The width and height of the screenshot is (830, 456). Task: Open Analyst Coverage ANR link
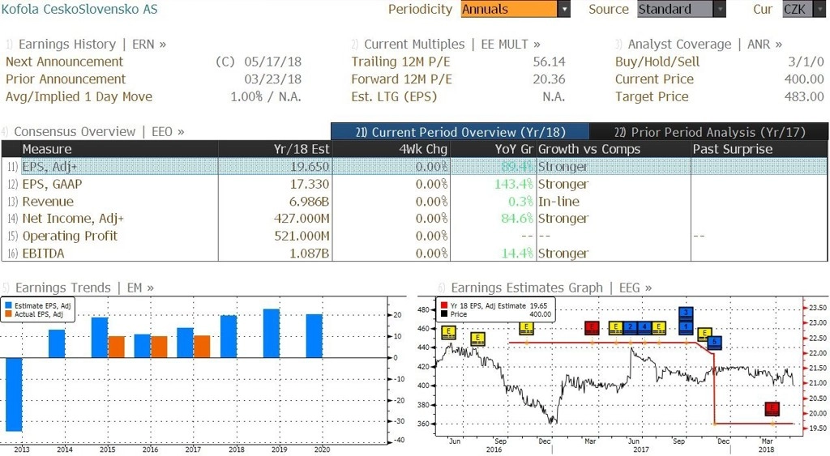[x=705, y=45]
